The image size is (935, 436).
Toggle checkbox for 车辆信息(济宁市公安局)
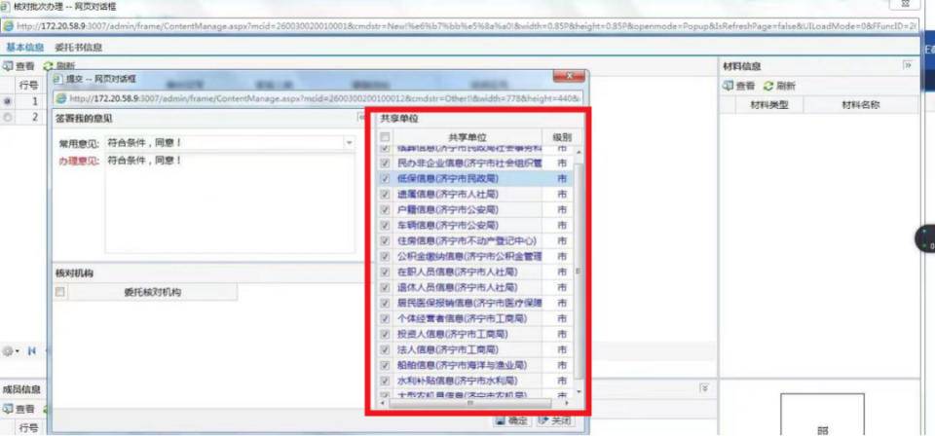pyautogui.click(x=386, y=225)
